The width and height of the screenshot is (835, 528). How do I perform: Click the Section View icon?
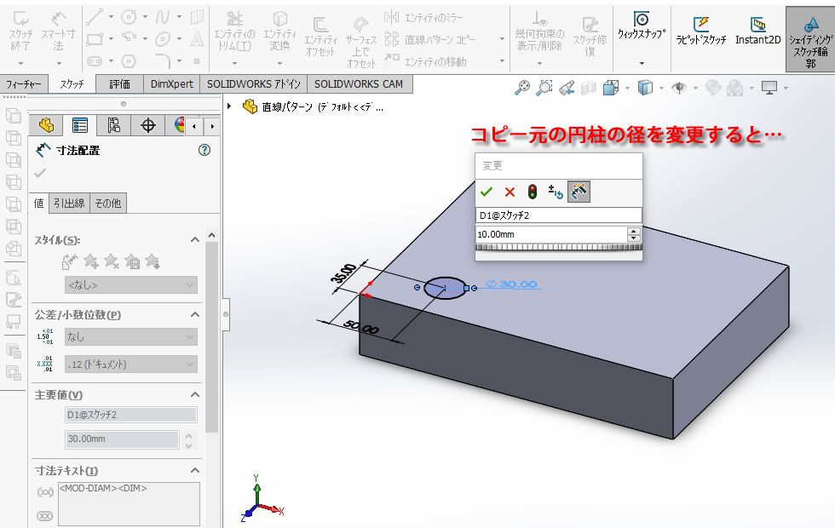[x=589, y=87]
